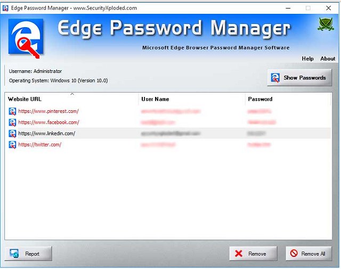Image resolution: width=341 pixels, height=269 pixels.
Task: Remove the selected password entry
Action: (x=253, y=254)
